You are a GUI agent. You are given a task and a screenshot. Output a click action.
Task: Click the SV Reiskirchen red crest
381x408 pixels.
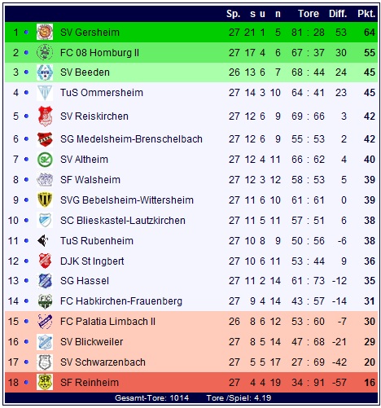(x=45, y=116)
